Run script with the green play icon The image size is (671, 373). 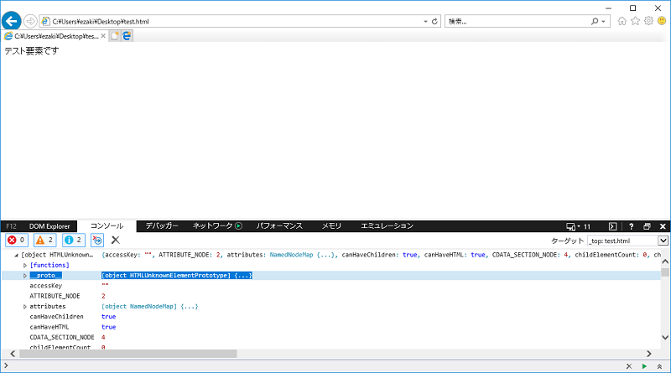click(644, 365)
